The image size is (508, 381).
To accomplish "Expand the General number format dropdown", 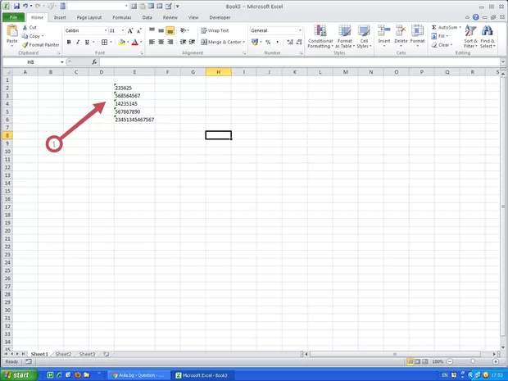I will (300, 30).
